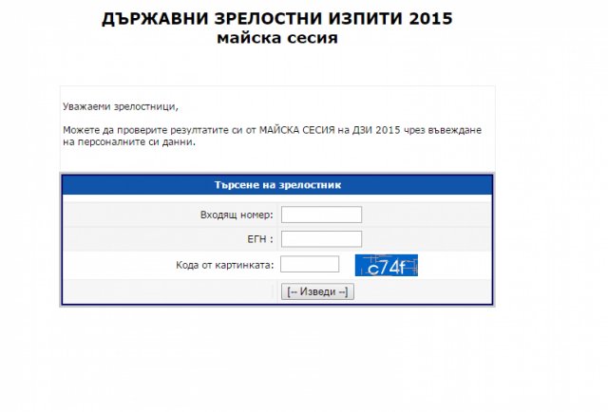
Task: Click the c74f captcha image
Action: [387, 265]
